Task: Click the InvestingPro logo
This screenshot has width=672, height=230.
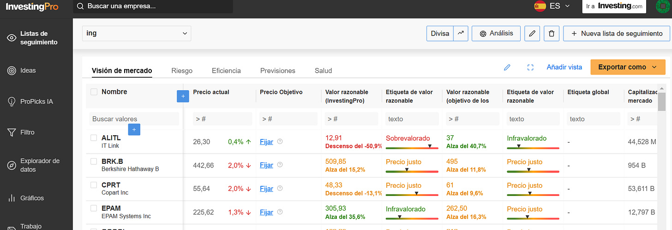Action: coord(32,6)
